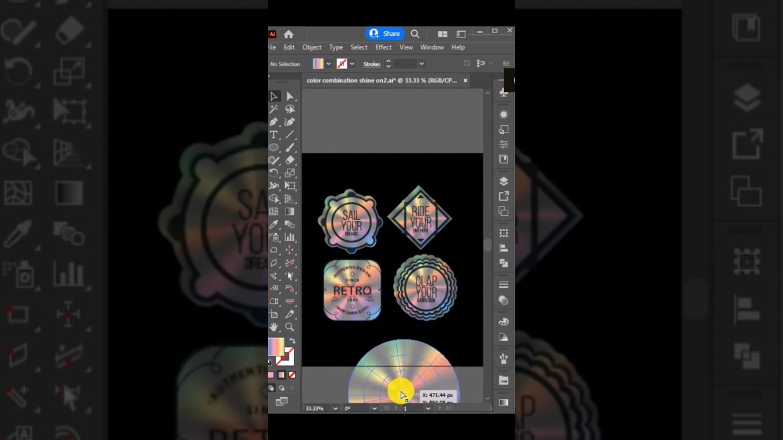Apply Gradient mode button below swatches

[x=281, y=375]
